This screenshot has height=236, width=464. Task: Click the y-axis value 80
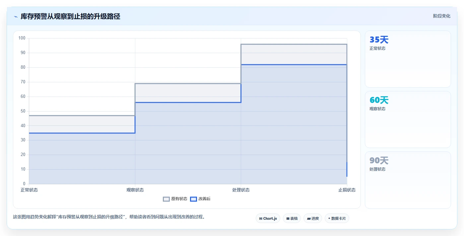click(x=23, y=67)
